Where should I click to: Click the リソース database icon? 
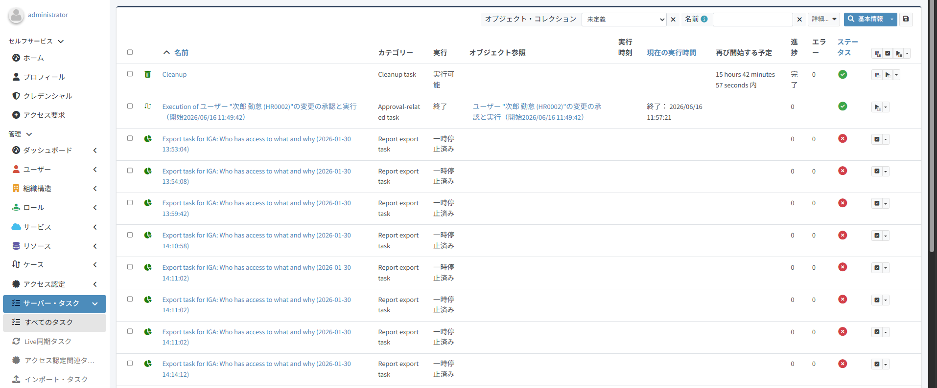click(x=16, y=246)
